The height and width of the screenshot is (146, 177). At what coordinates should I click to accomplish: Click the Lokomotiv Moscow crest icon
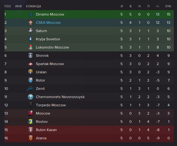[x=31, y=47]
